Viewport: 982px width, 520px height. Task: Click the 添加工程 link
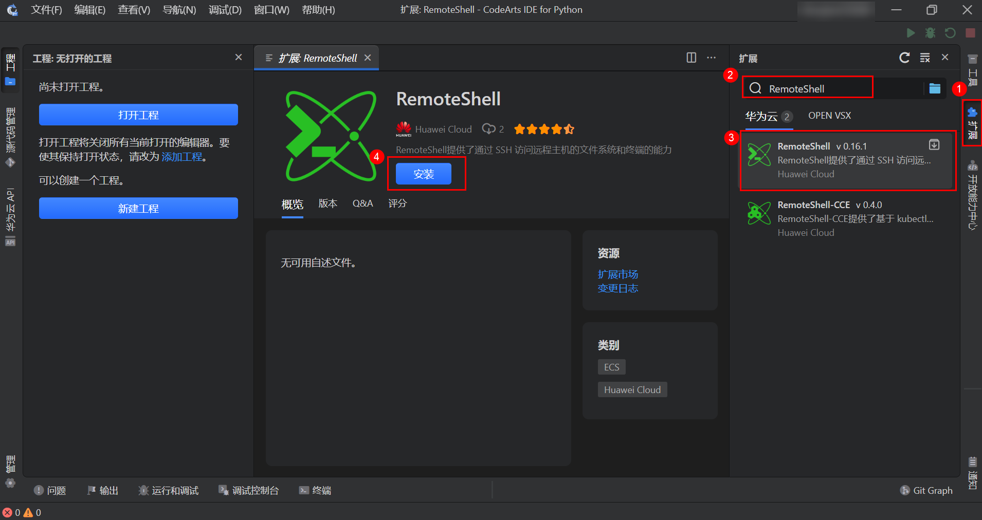(182, 157)
